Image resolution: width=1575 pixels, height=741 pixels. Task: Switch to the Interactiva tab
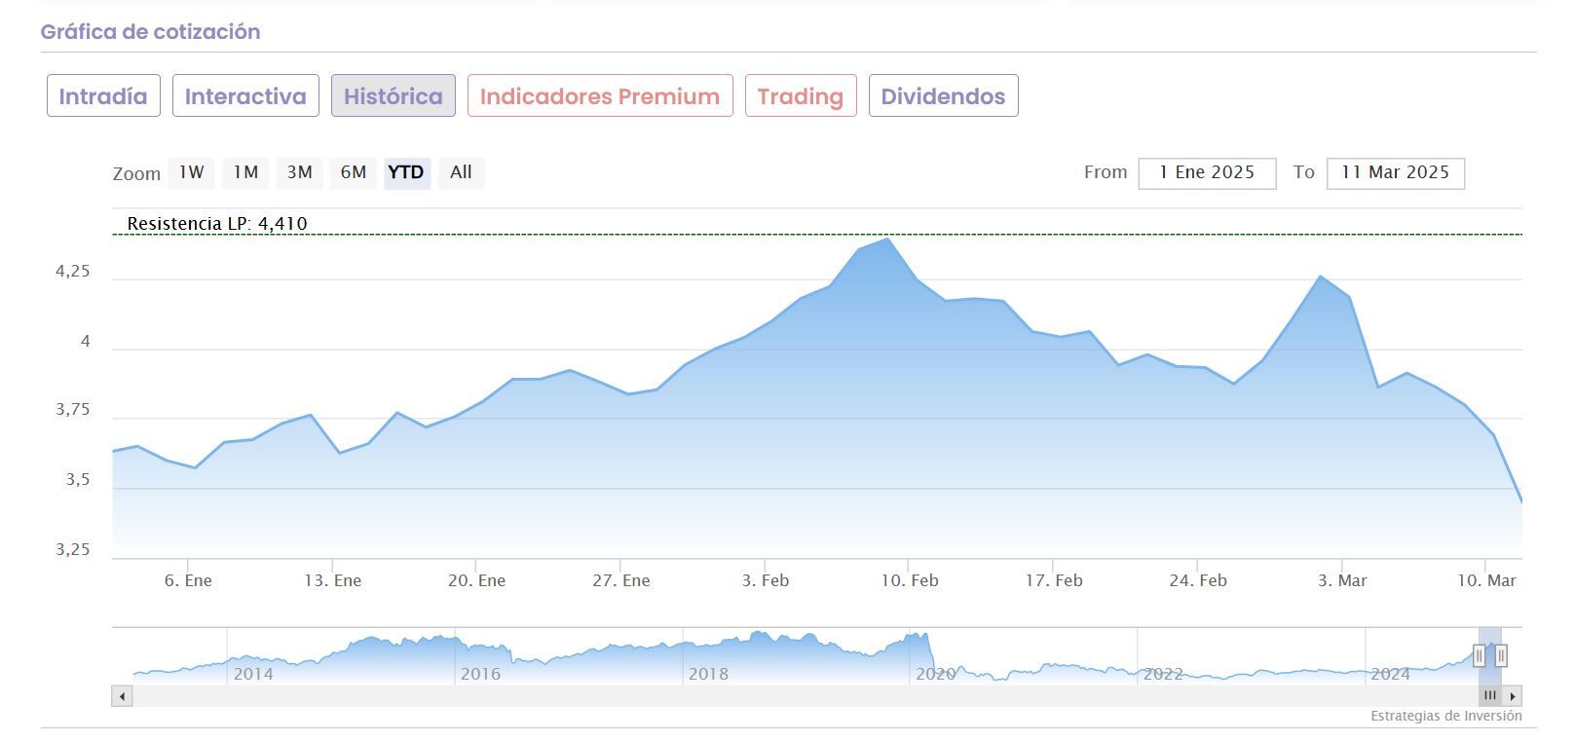coord(245,96)
